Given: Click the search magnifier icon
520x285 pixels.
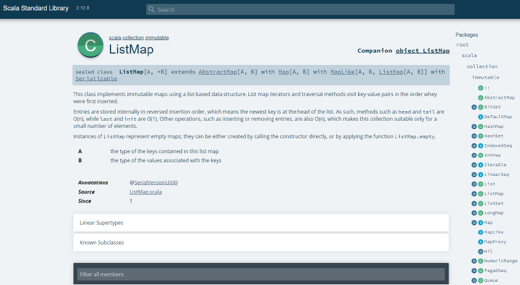Looking at the screenshot, I should pyautogui.click(x=151, y=10).
